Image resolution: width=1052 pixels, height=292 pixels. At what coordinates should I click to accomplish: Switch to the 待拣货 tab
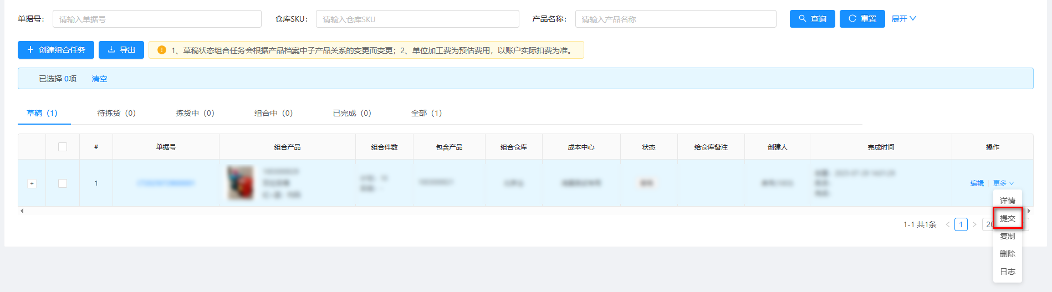116,113
